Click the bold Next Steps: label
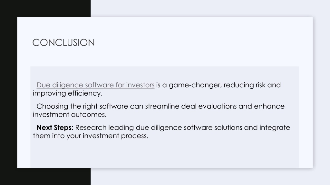330x185 pixels. (55, 128)
